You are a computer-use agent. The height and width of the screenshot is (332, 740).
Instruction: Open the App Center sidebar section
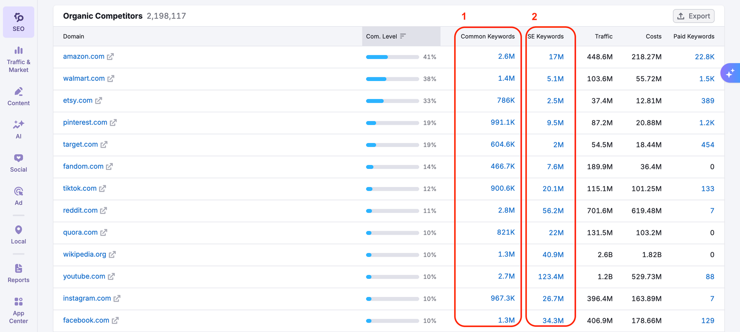18,311
